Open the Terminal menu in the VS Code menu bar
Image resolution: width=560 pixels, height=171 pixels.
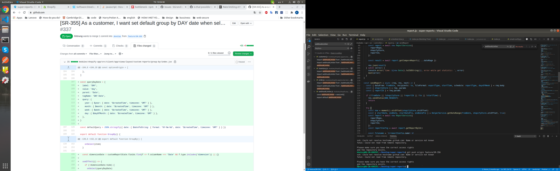tap(353, 35)
